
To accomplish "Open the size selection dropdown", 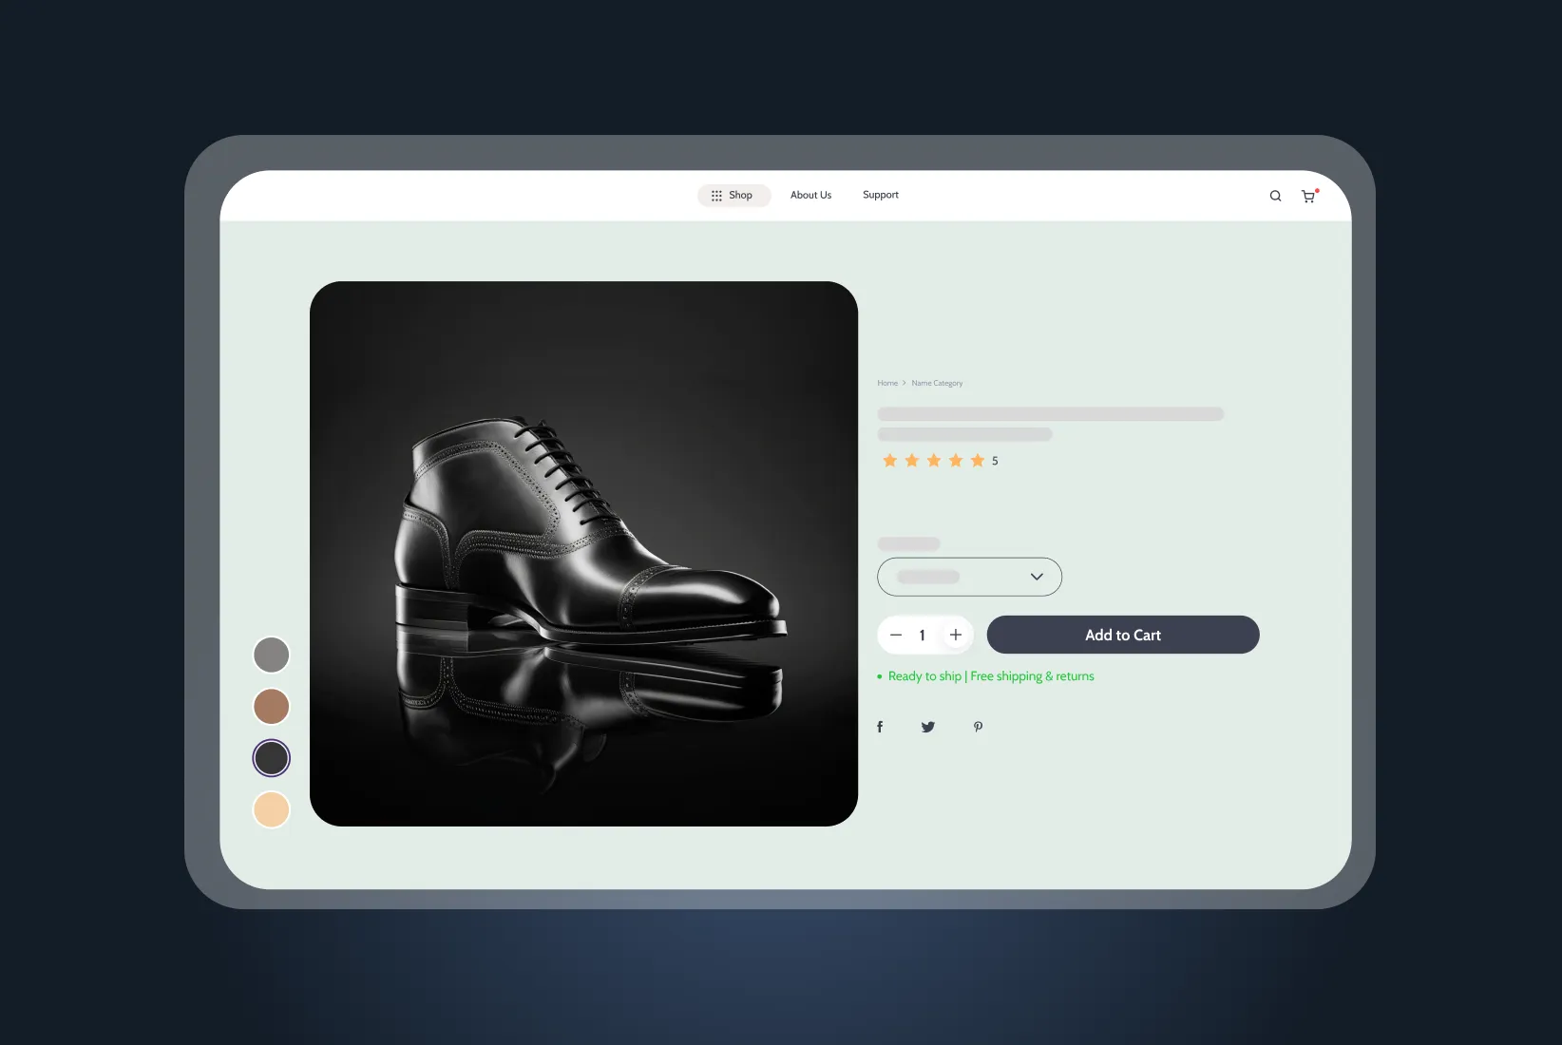I will (x=969, y=577).
